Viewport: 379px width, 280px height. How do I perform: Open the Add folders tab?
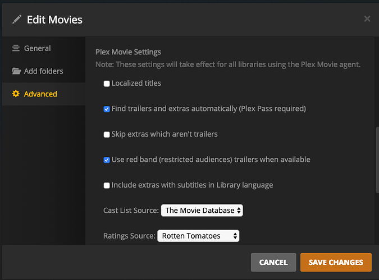coord(44,71)
